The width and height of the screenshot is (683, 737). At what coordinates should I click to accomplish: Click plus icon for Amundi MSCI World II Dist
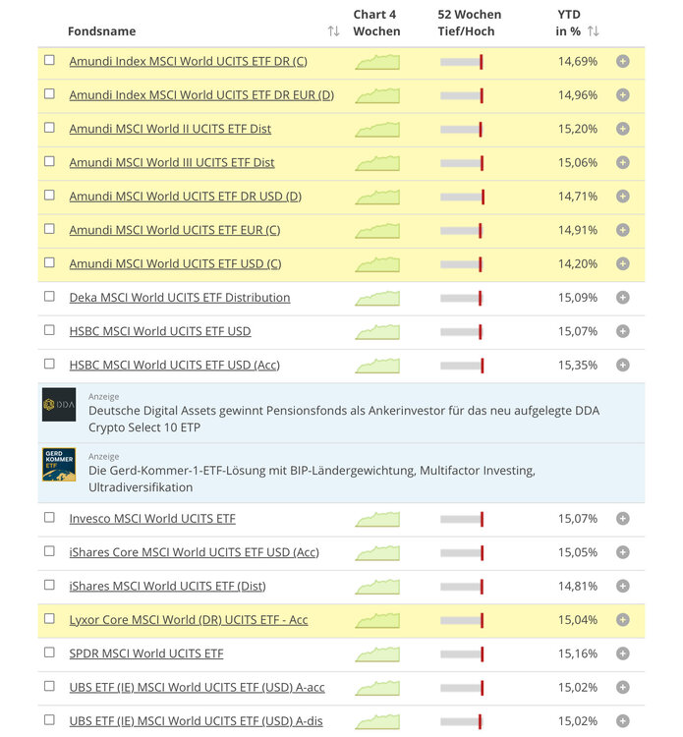622,129
